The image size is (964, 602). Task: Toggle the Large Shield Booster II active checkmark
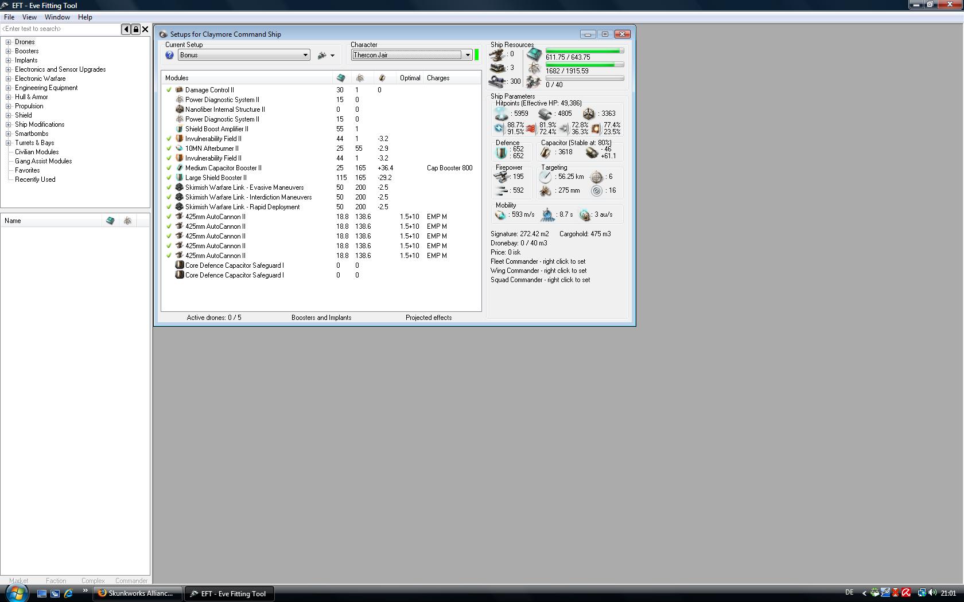[169, 178]
